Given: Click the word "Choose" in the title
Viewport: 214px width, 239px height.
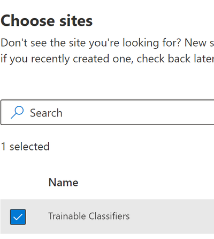Looking at the screenshot, I should point(28,21).
